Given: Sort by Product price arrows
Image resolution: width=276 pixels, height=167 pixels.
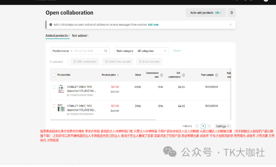Looking at the screenshot, I should click(118, 75).
